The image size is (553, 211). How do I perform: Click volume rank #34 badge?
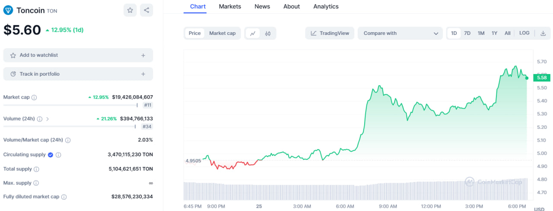(147, 127)
